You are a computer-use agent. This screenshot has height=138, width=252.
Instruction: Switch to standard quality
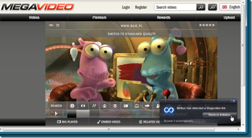[132, 34]
